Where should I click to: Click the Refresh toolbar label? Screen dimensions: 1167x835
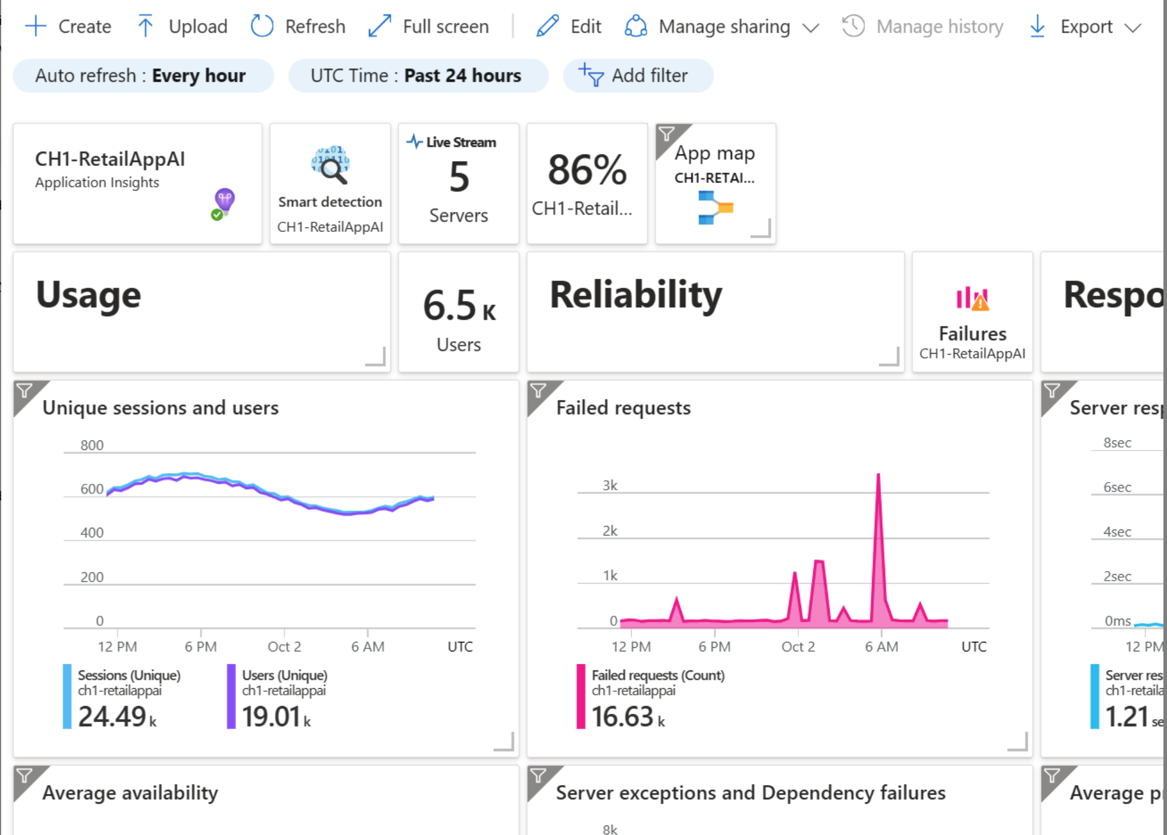coord(315,26)
